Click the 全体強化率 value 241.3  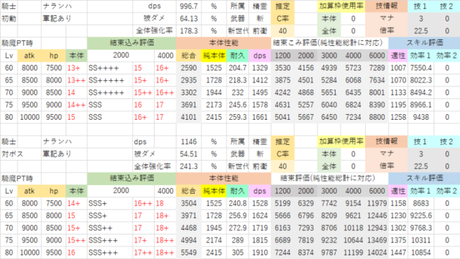click(188, 166)
